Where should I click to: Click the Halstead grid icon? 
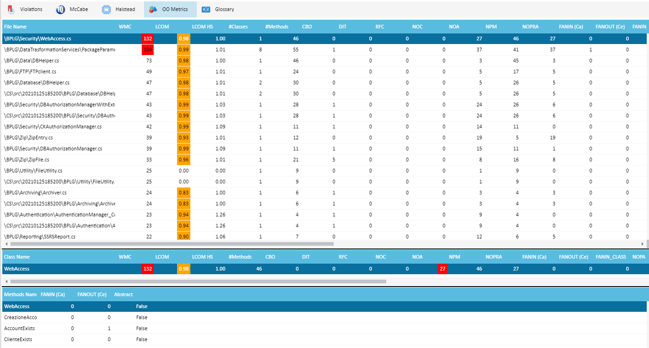tap(106, 9)
